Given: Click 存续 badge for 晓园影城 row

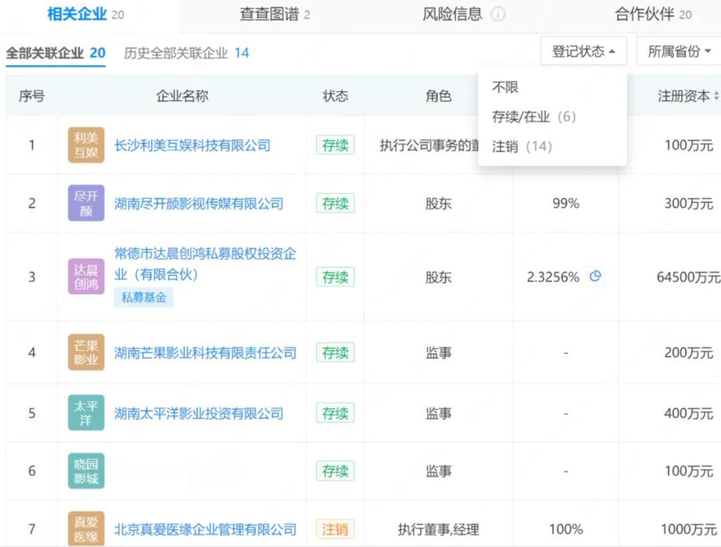Looking at the screenshot, I should pos(335,471).
